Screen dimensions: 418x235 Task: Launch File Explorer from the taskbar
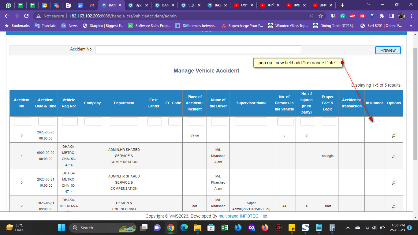pos(197,228)
